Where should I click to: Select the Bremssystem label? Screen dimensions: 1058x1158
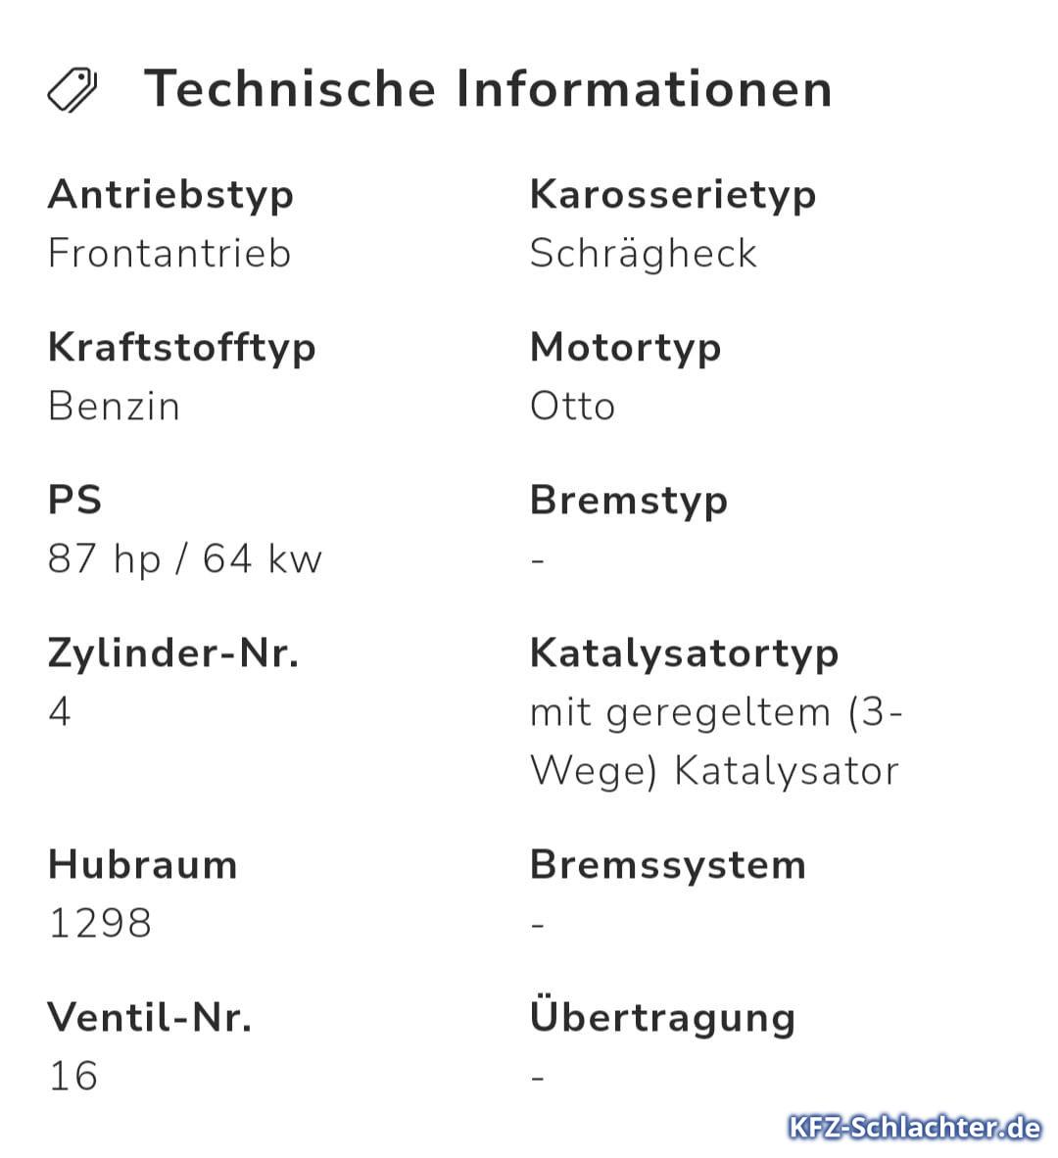coord(667,865)
